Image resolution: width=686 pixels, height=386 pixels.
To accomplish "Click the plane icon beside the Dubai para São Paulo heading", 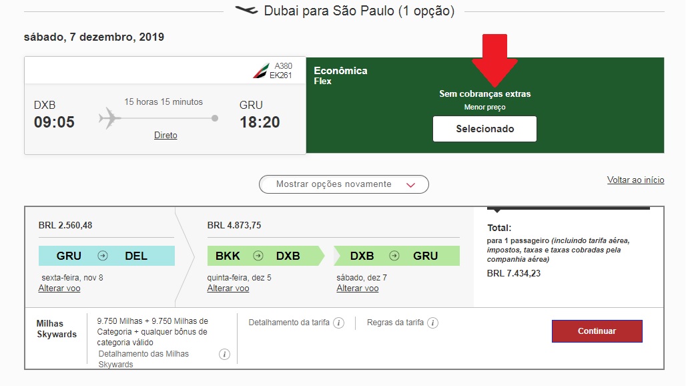I will click(x=246, y=9).
